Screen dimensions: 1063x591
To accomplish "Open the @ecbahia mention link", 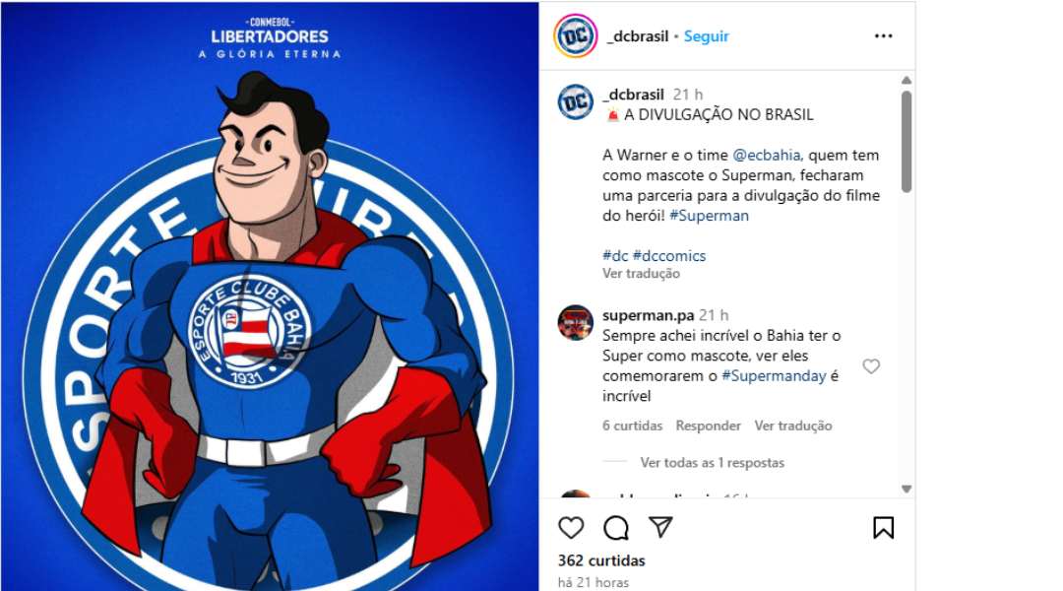I will 766,155.
